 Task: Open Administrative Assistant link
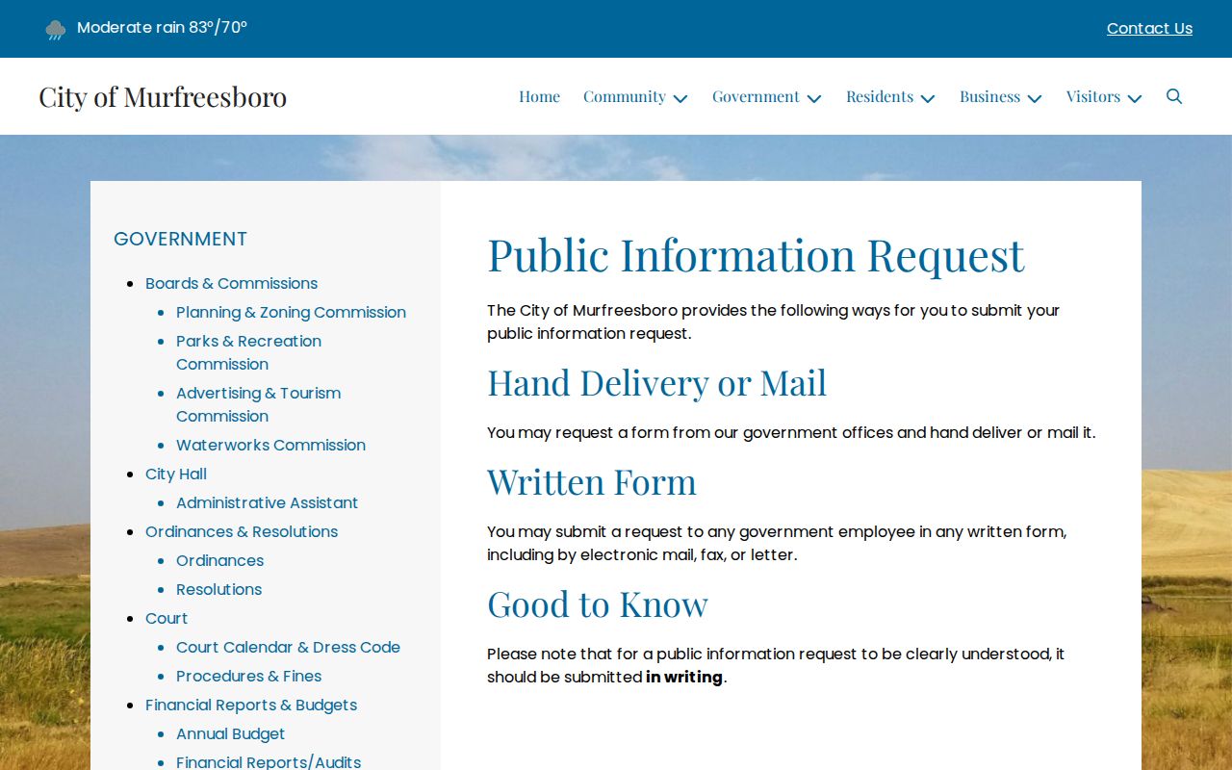(267, 502)
